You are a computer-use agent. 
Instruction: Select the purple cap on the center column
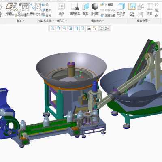pyautogui.click(x=71, y=65)
